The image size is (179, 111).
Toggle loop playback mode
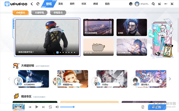pyautogui.click(x=50, y=107)
